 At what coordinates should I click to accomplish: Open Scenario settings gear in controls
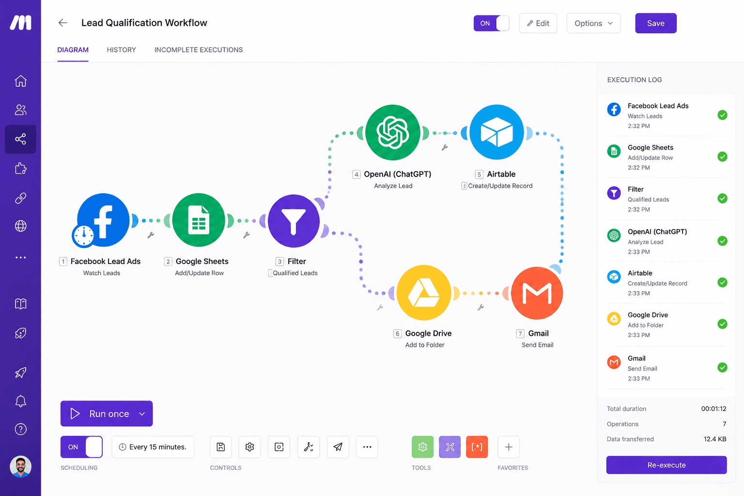(250, 447)
